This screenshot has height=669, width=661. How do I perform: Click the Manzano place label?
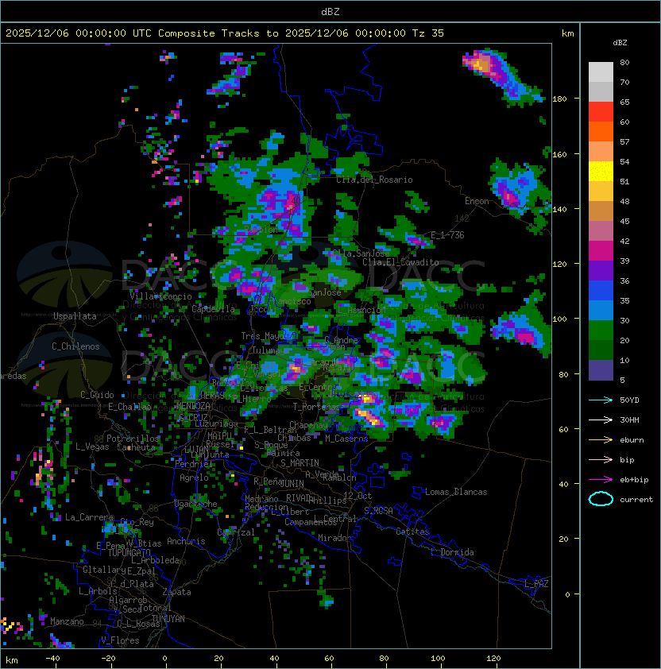(67, 621)
